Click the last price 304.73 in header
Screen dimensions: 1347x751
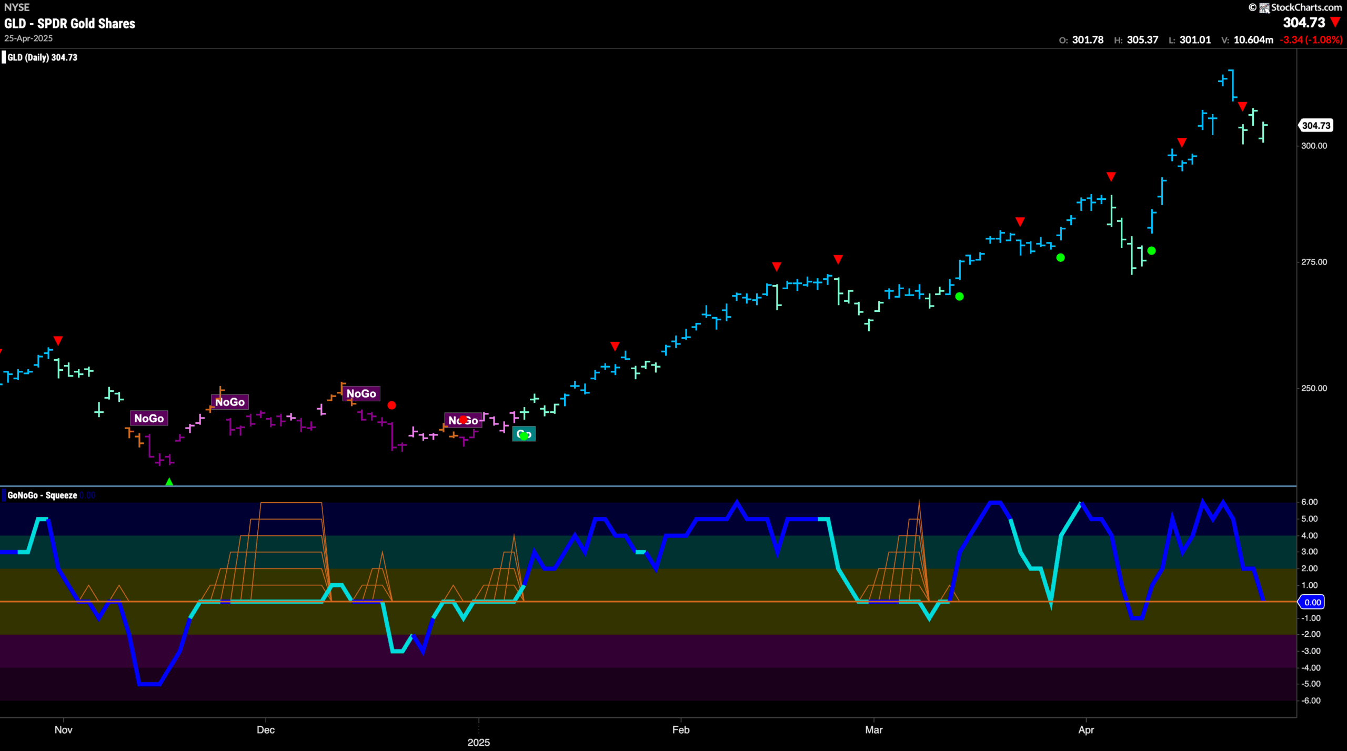[1303, 23]
